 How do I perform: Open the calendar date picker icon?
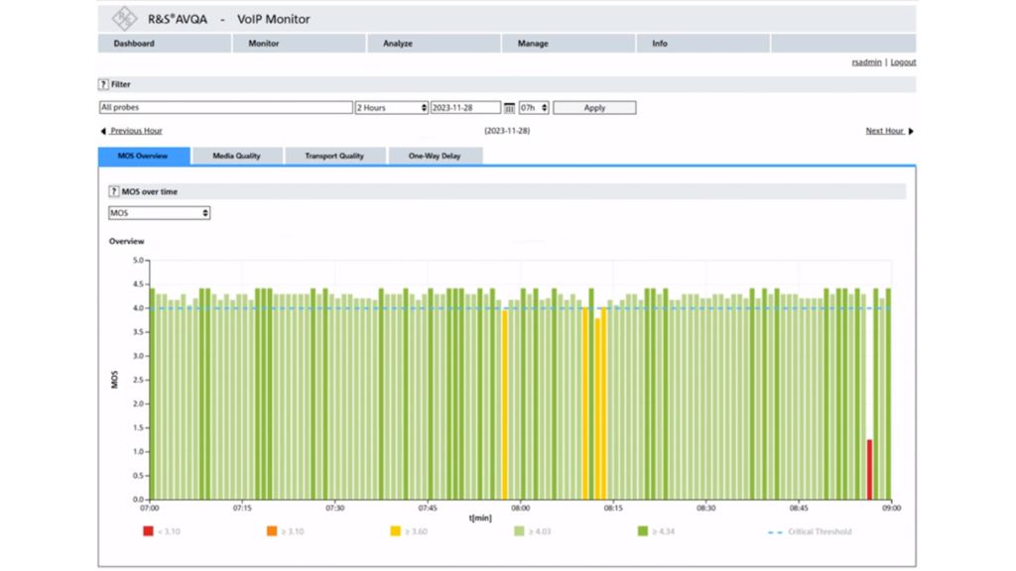(509, 108)
